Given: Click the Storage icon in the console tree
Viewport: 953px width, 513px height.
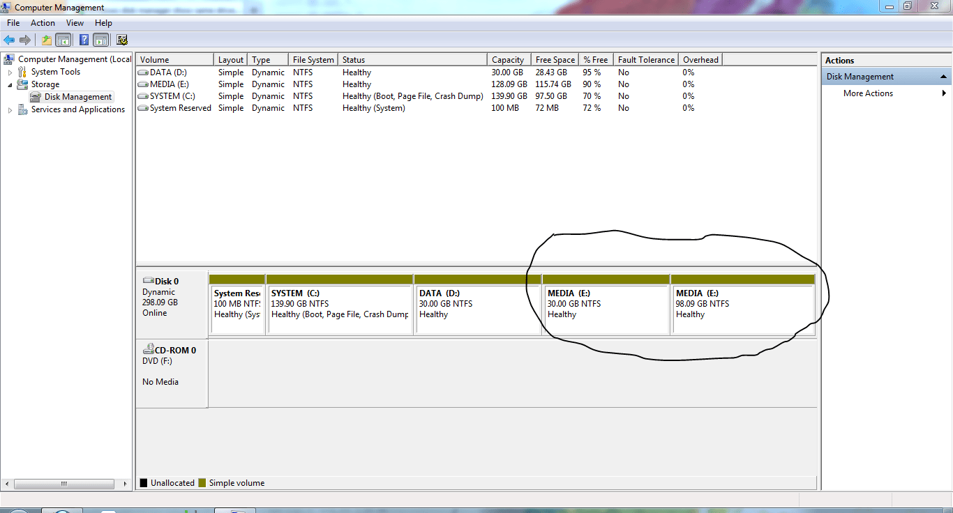Looking at the screenshot, I should 22,84.
